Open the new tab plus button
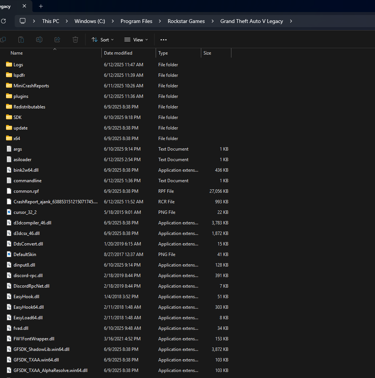Viewport: 375px width, 378px height. (x=41, y=6)
